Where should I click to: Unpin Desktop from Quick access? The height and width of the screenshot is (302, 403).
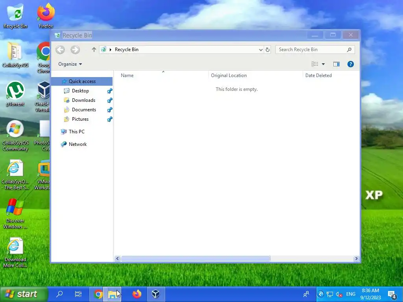click(x=110, y=91)
